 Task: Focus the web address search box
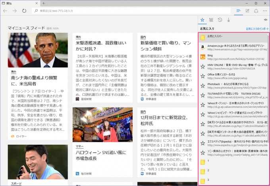click(131, 11)
